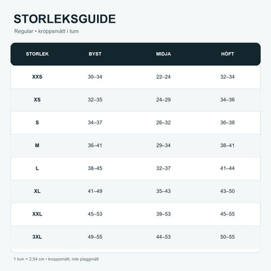Viewport: 271px width, 271px height.
Task: Select the STORLEKSGUIDE heading
Action: point(64,19)
